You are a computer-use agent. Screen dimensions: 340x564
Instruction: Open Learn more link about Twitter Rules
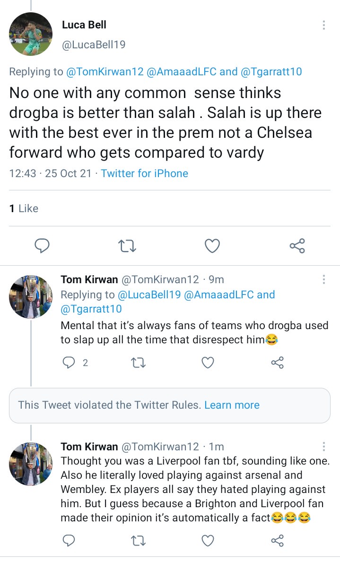click(232, 405)
